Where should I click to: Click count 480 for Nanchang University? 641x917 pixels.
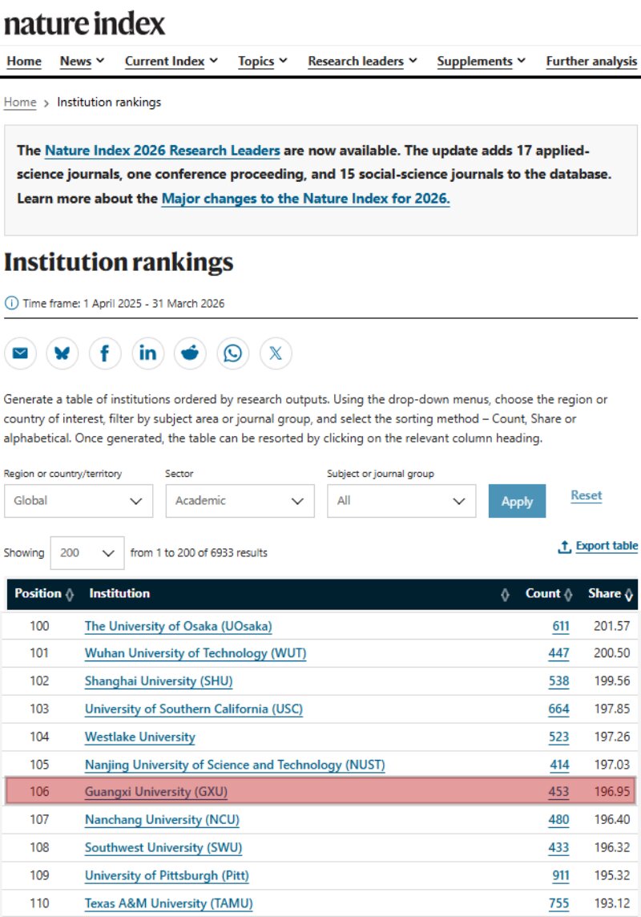(558, 820)
